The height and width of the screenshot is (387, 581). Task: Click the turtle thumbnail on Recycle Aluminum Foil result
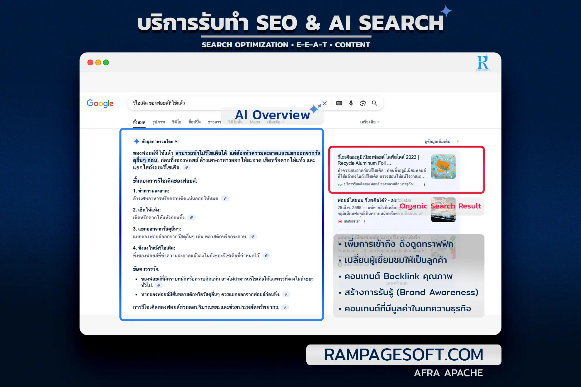pos(443,167)
